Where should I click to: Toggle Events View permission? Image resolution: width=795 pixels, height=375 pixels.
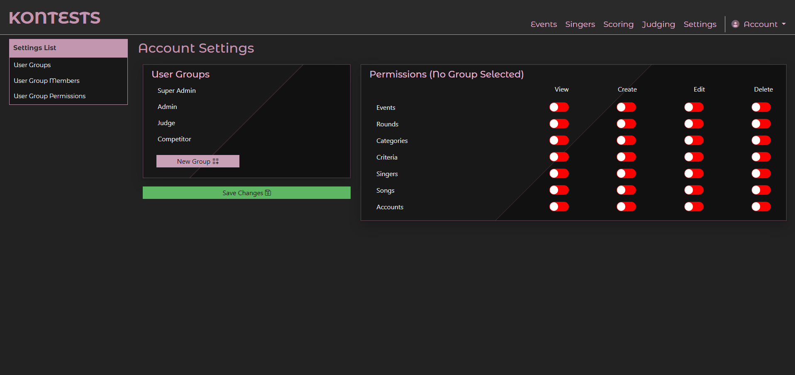coord(559,107)
